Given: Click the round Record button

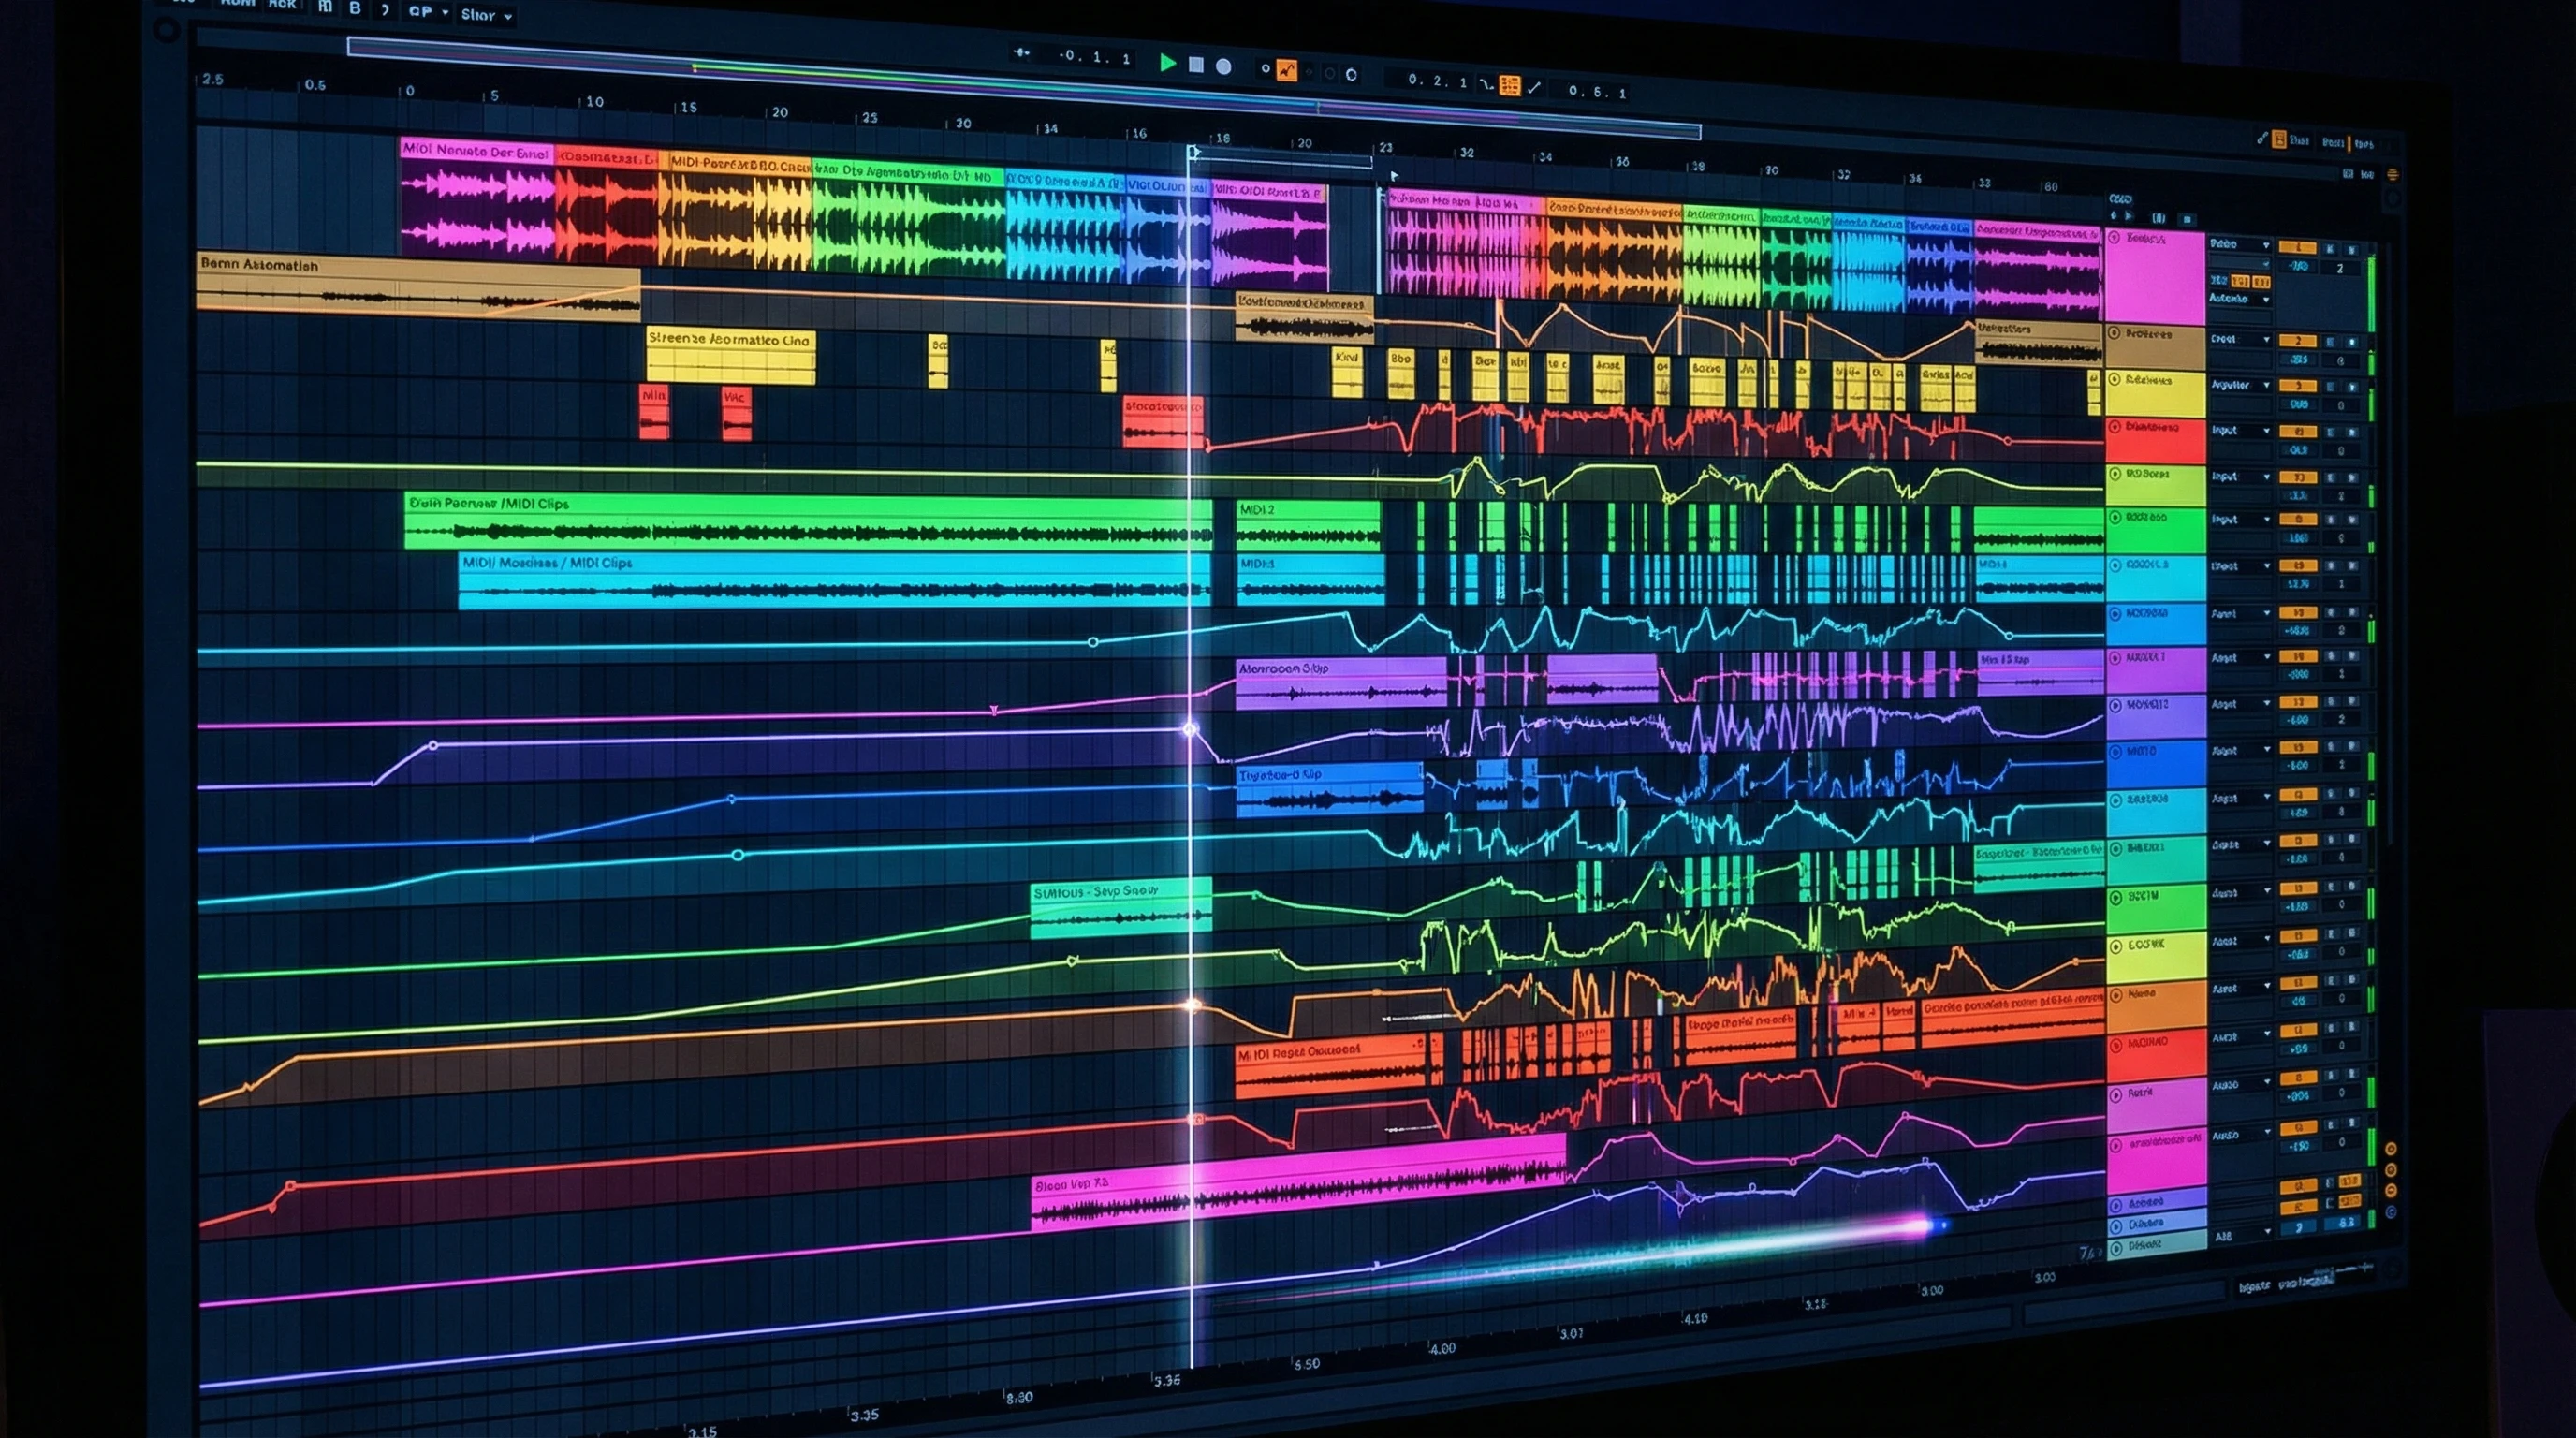Looking at the screenshot, I should pos(1223,66).
